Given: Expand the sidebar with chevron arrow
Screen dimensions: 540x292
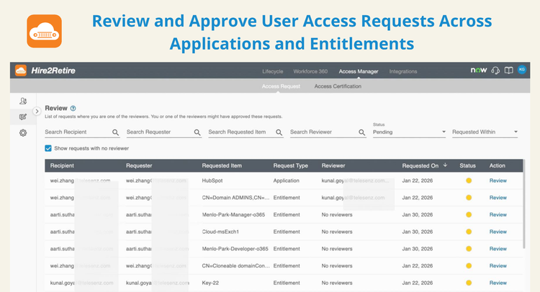Looking at the screenshot, I should pos(37,111).
